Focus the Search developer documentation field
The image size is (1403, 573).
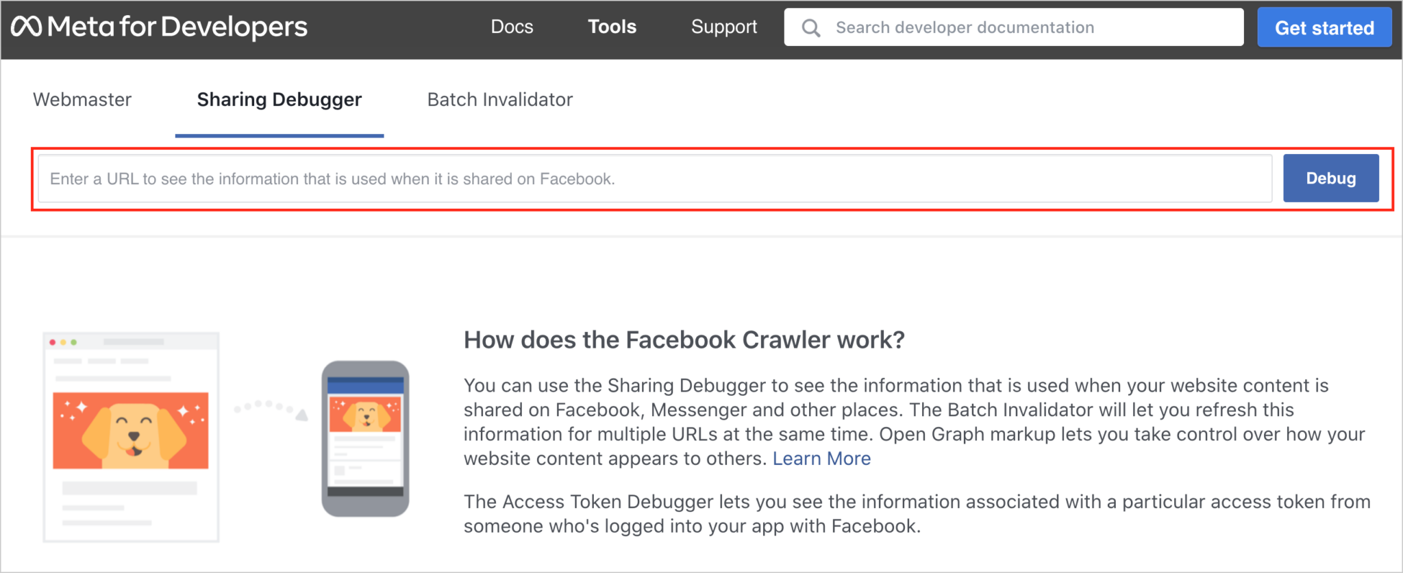click(1014, 27)
